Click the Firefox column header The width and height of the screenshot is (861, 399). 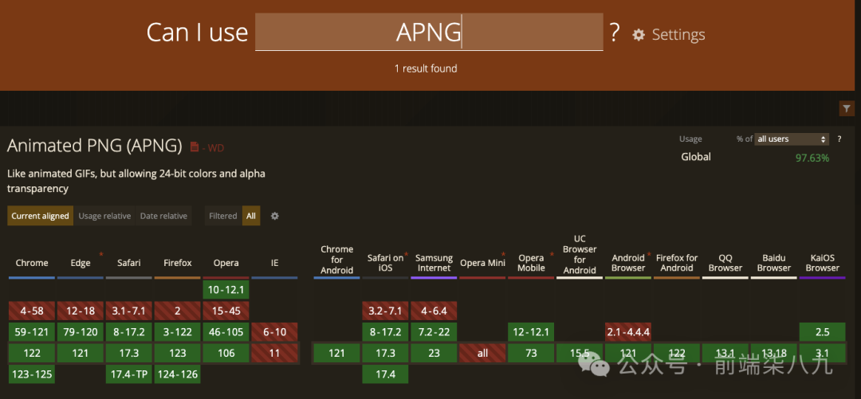177,263
